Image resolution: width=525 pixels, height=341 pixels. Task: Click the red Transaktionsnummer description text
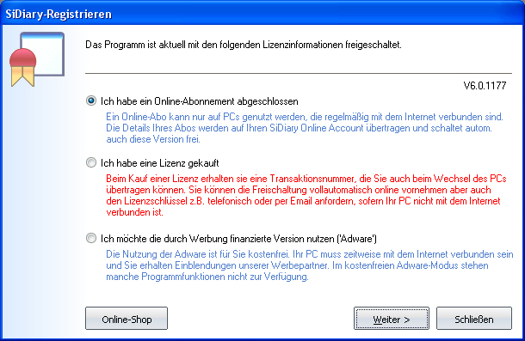(x=306, y=195)
